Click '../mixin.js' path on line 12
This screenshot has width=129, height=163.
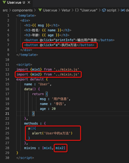(x=66, y=69)
